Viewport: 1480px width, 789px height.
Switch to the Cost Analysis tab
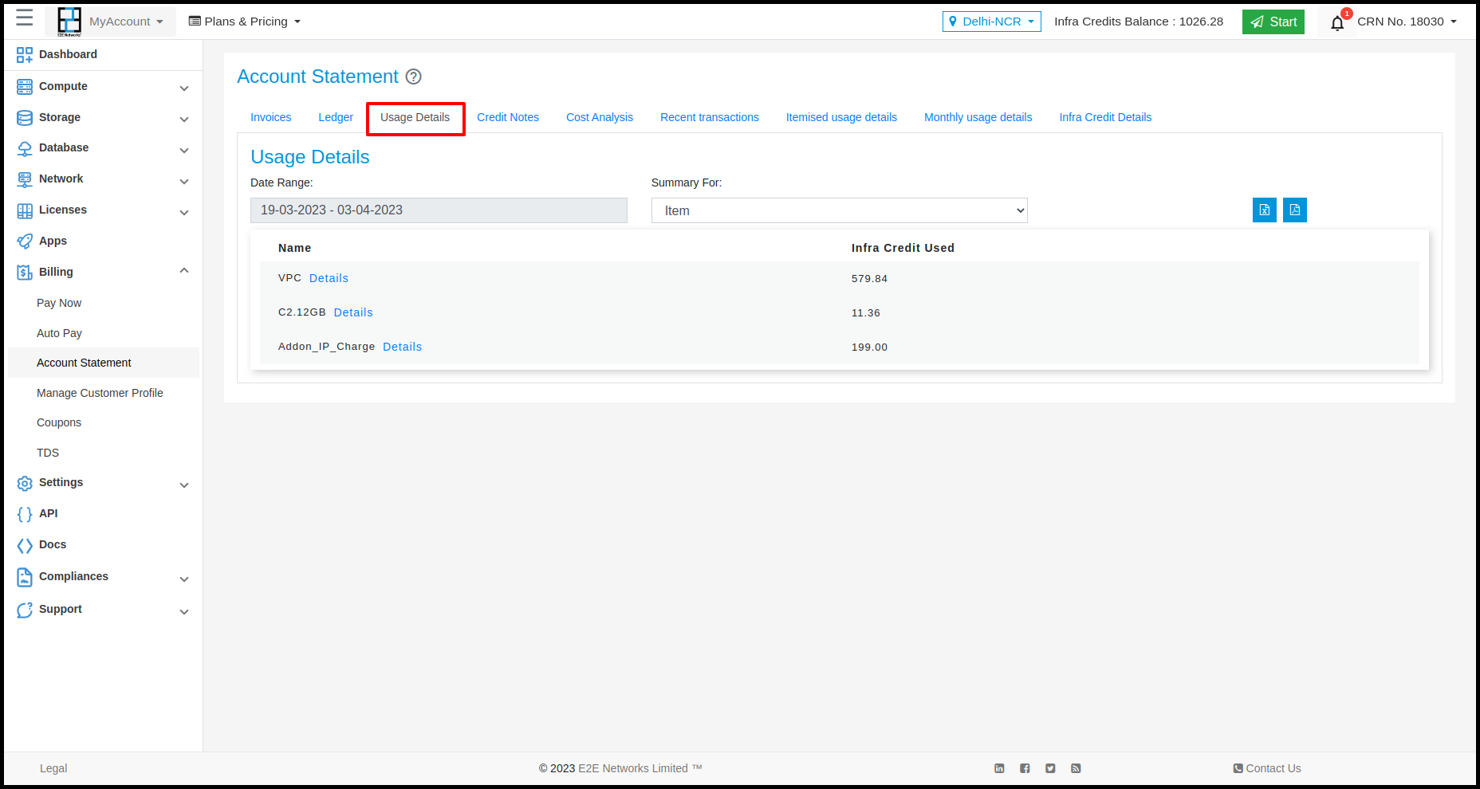coord(600,117)
